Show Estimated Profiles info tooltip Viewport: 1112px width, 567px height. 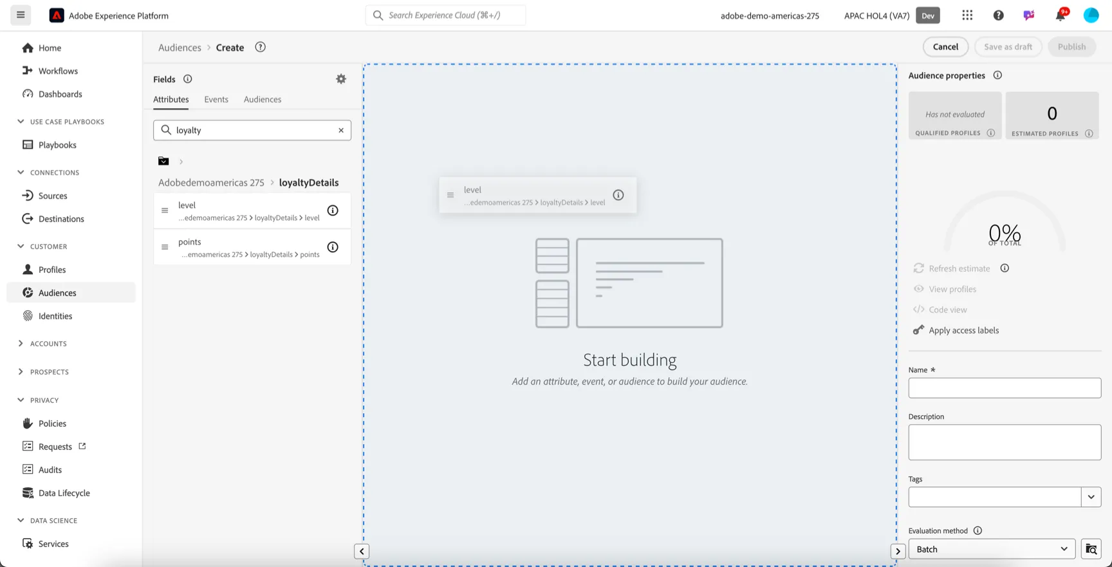click(1089, 134)
